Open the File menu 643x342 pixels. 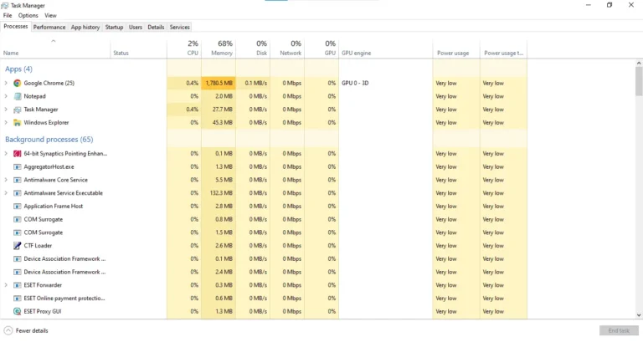[x=8, y=16]
